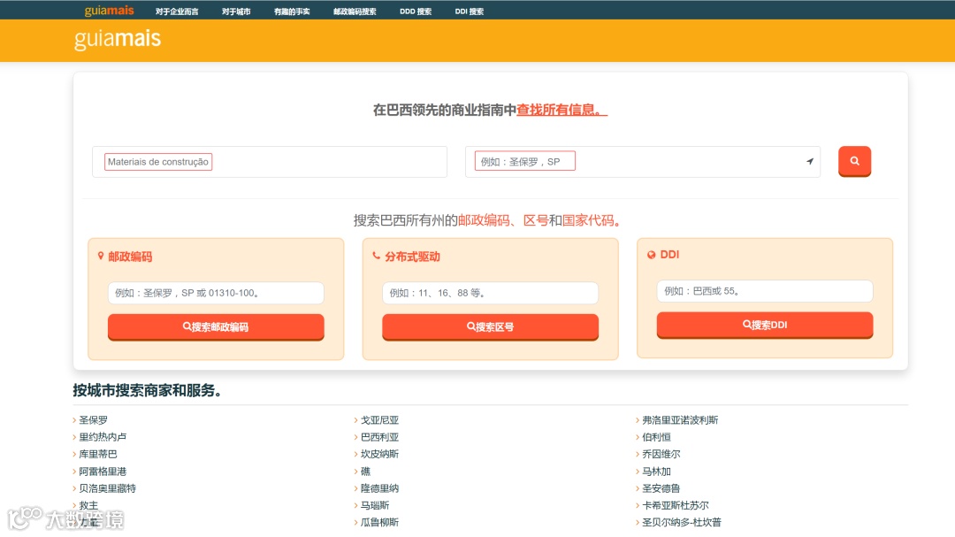This screenshot has height=537, width=955.
Task: Open the 马瑙斯 city link
Action: pos(375,505)
